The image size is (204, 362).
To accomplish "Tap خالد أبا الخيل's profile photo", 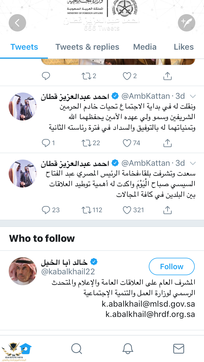I will 23,271.
